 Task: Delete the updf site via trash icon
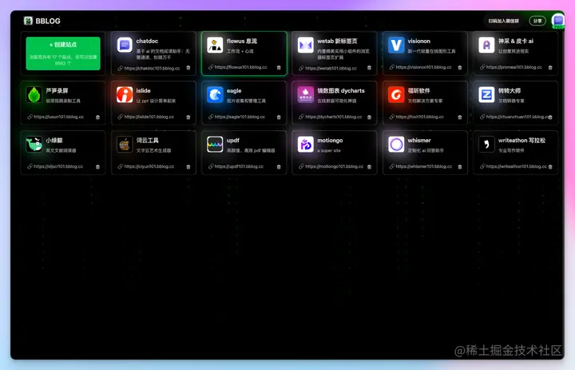click(x=279, y=167)
